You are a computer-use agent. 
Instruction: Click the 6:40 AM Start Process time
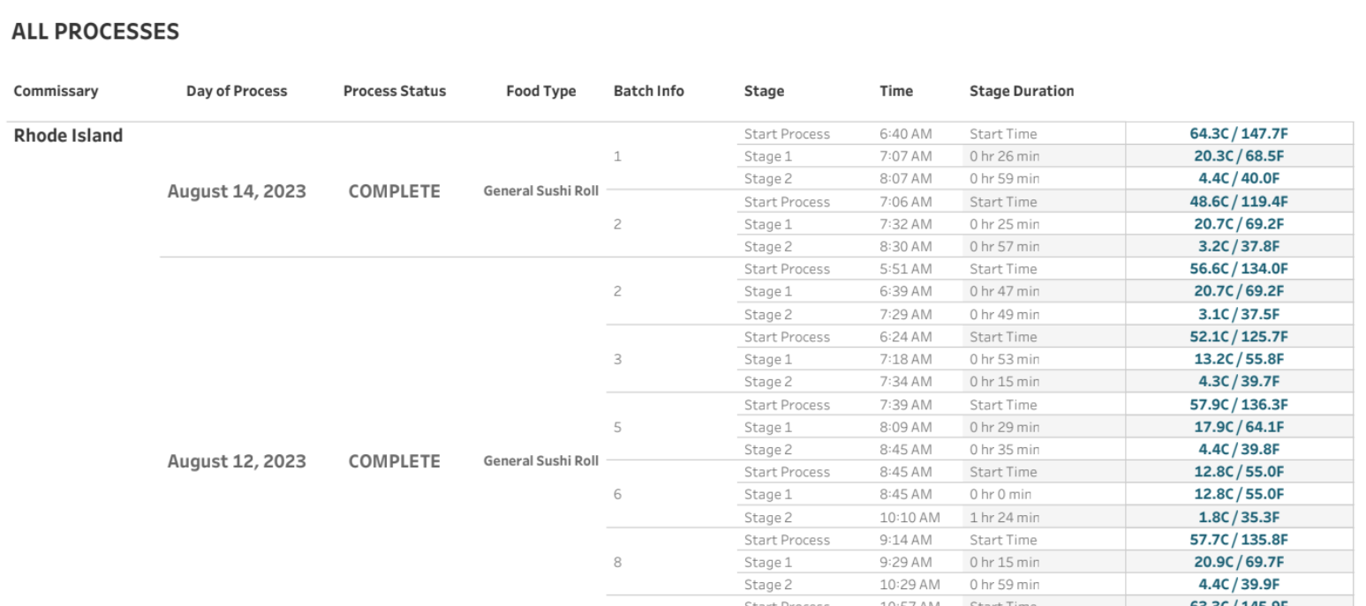905,134
